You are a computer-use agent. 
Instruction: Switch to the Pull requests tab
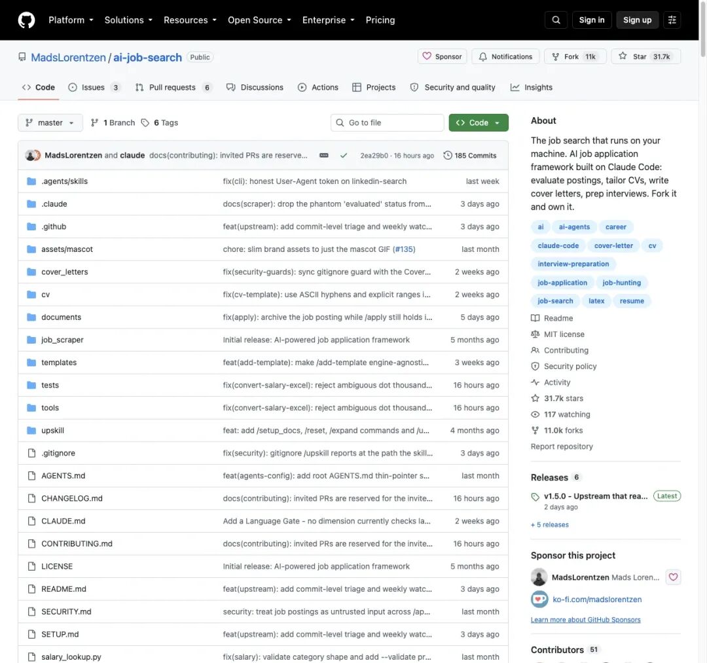coord(173,88)
